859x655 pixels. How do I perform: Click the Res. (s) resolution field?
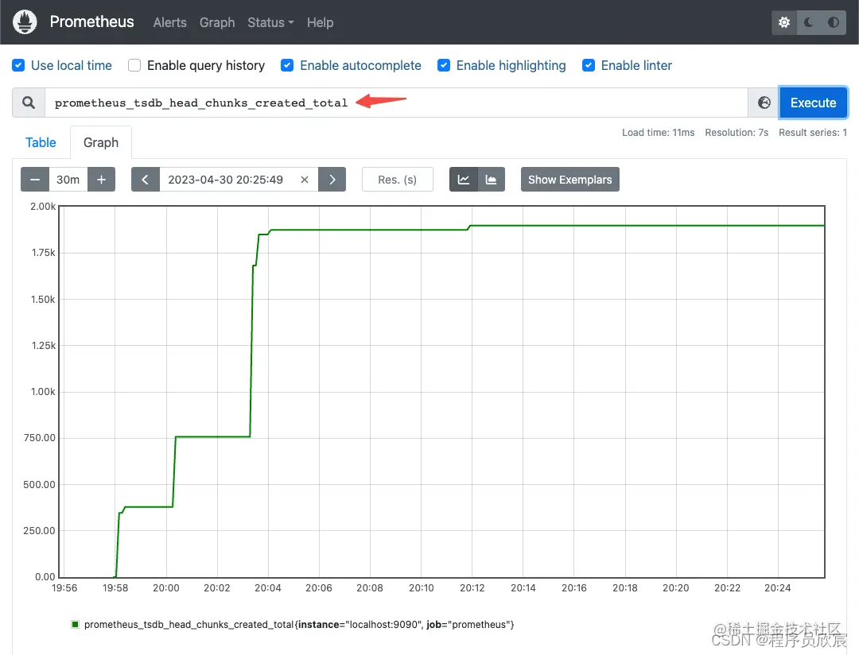[x=397, y=180]
